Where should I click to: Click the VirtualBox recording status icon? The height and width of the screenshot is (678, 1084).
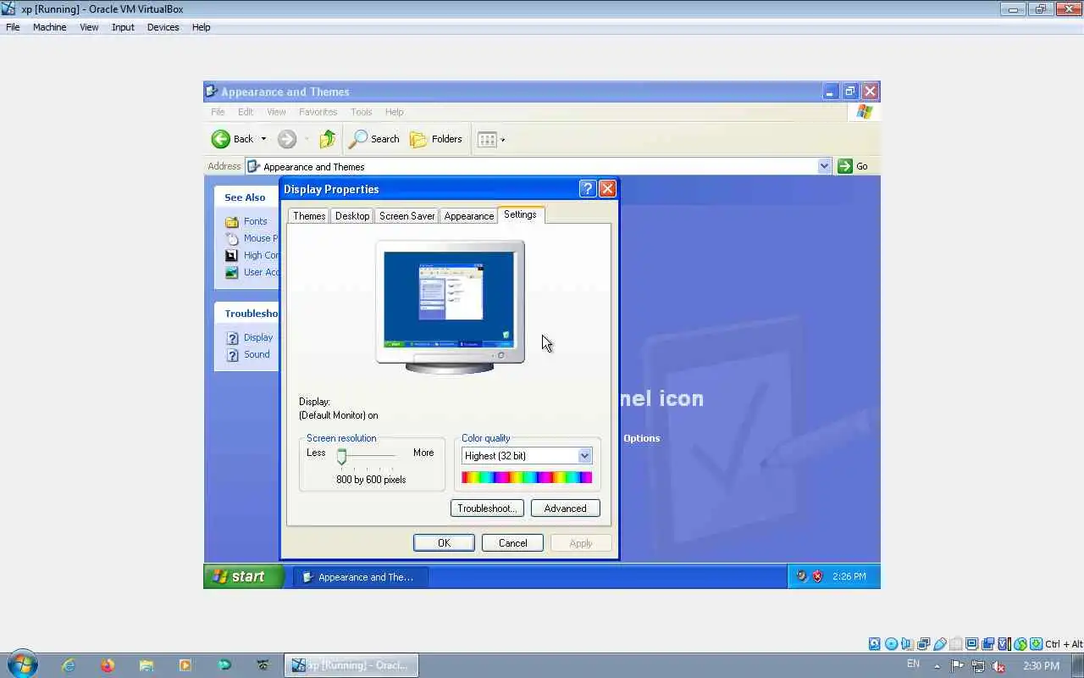click(x=987, y=644)
